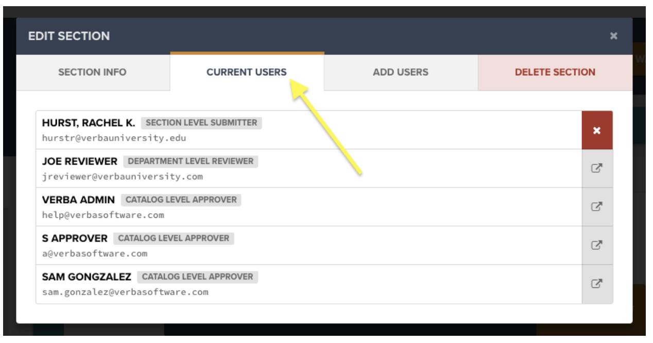Open external link icon for Verba Admin
This screenshot has height=343, width=653.
pyautogui.click(x=597, y=207)
